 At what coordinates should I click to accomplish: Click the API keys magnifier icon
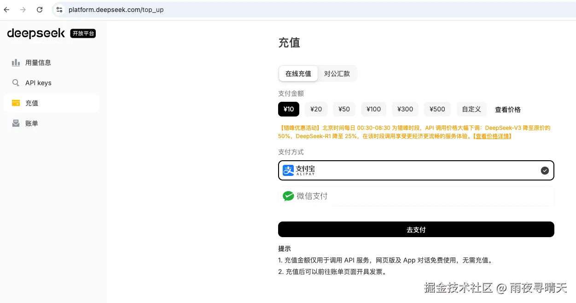(16, 83)
